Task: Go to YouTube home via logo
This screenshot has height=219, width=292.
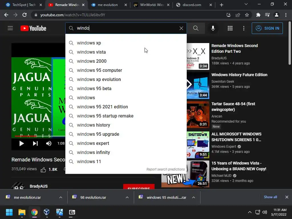Action: (x=33, y=28)
